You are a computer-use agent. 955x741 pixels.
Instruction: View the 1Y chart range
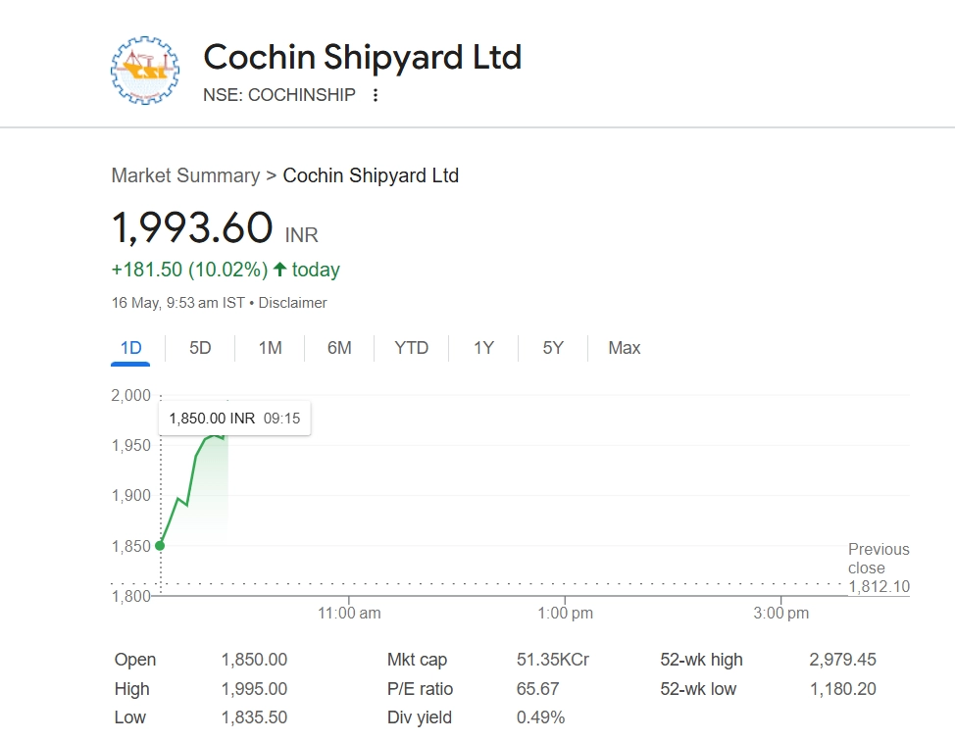(x=483, y=348)
